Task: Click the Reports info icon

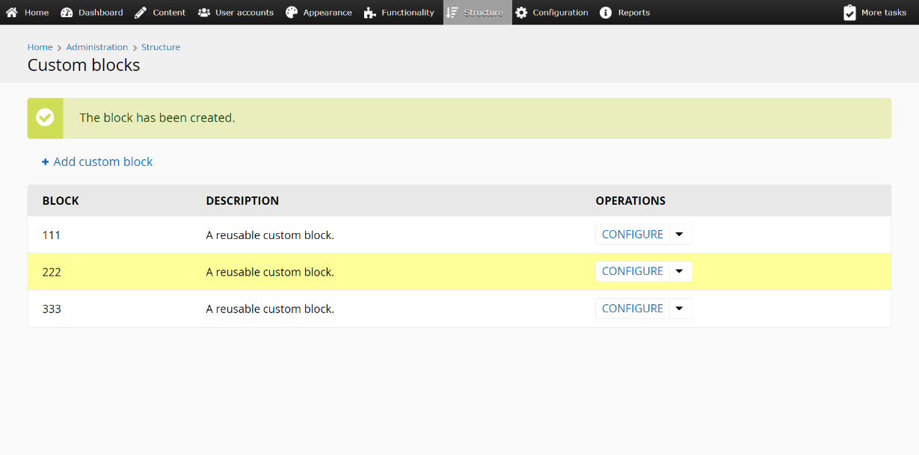Action: click(606, 13)
